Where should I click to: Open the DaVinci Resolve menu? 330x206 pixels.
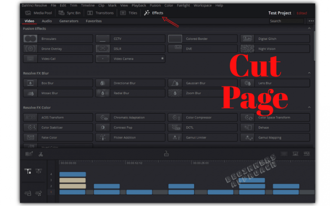(x=34, y=6)
